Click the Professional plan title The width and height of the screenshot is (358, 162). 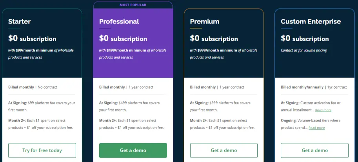(119, 22)
